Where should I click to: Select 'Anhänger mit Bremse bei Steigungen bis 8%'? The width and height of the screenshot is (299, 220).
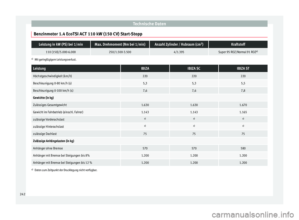click(x=61, y=156)
